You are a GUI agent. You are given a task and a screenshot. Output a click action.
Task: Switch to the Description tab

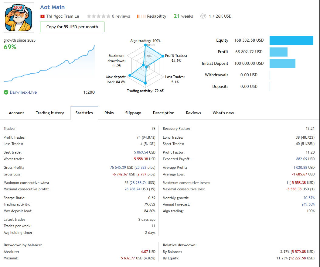163,113
